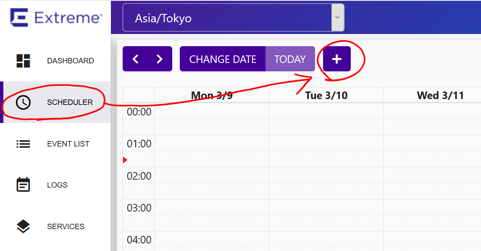Click the Extreme logo
This screenshot has width=481, height=251.
[x=56, y=18]
